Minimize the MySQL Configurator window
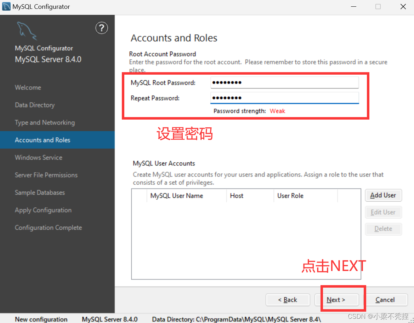The height and width of the screenshot is (323, 414). click(x=353, y=7)
